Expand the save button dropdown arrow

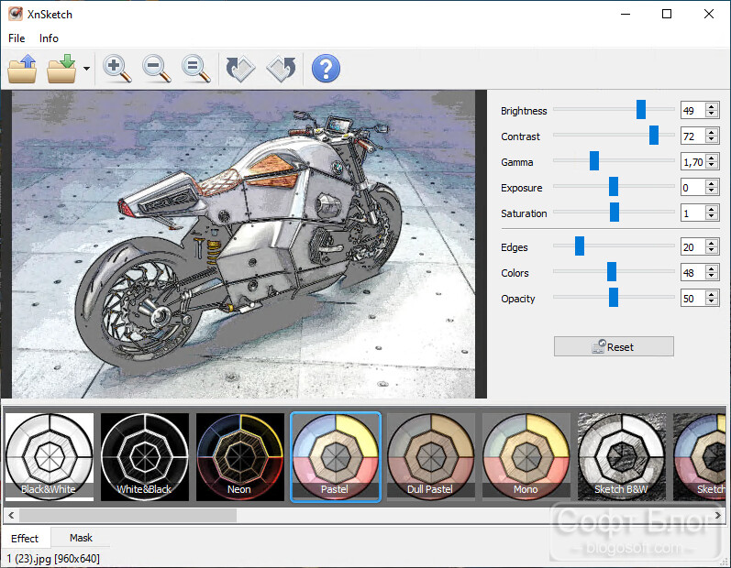click(x=86, y=69)
